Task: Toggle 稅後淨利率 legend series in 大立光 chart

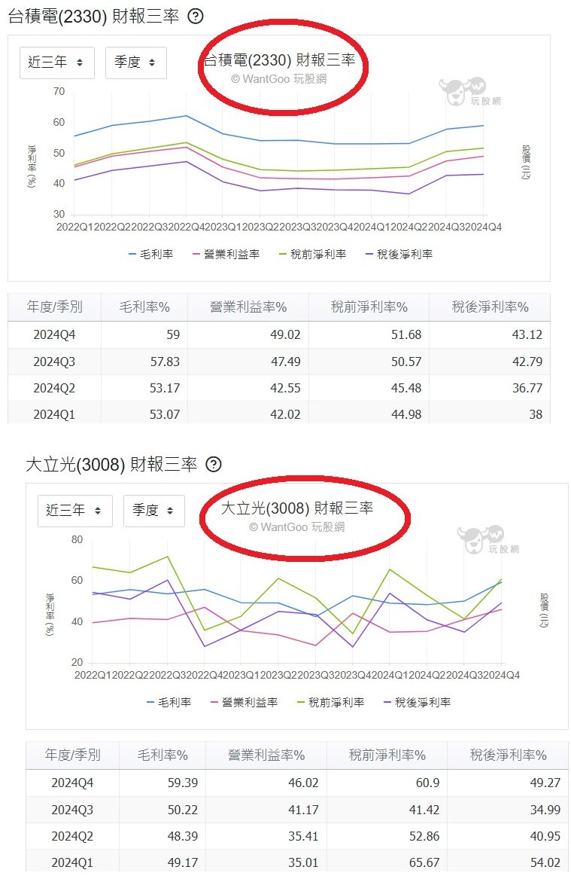Action: pos(417,702)
